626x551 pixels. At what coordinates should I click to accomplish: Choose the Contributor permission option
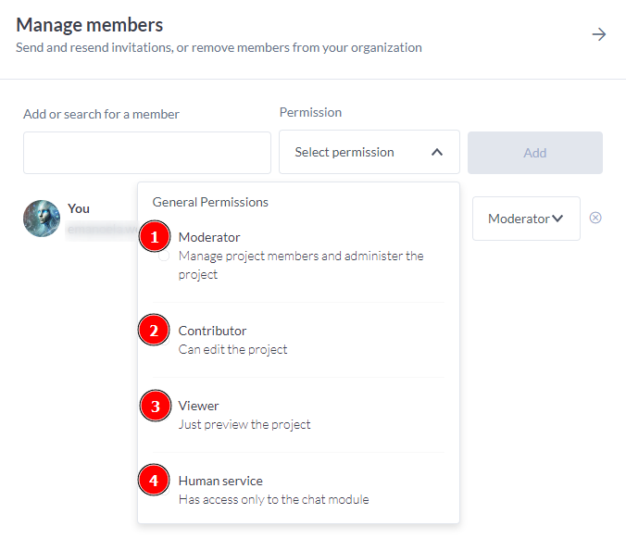298,340
